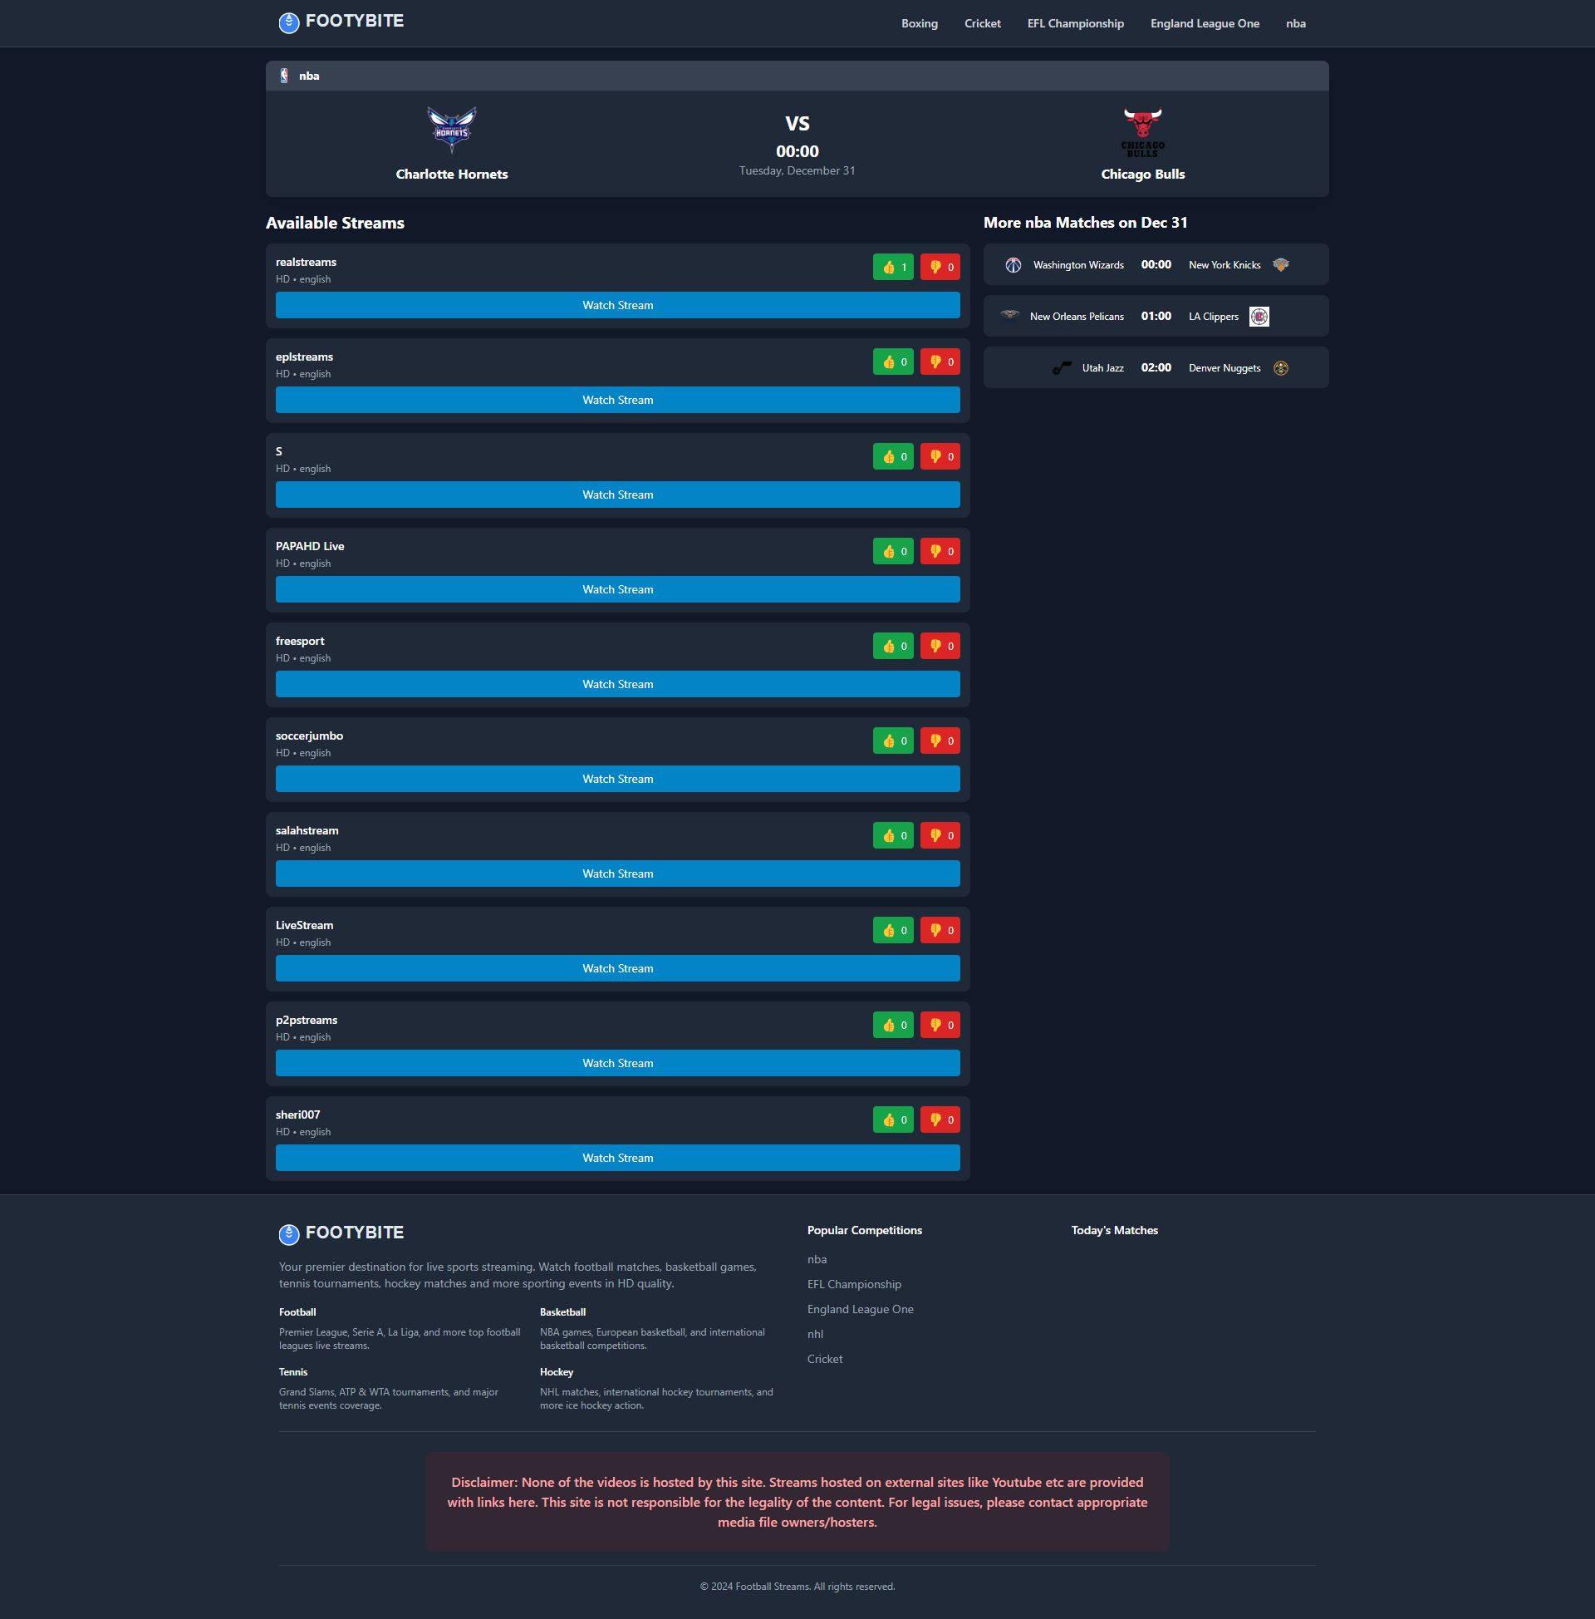Dislike the salahstream stream

940,835
